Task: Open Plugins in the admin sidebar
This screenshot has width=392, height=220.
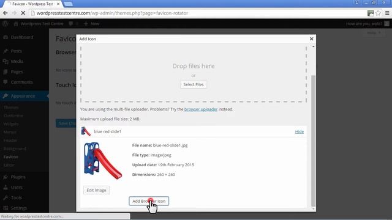Action: pos(18,177)
